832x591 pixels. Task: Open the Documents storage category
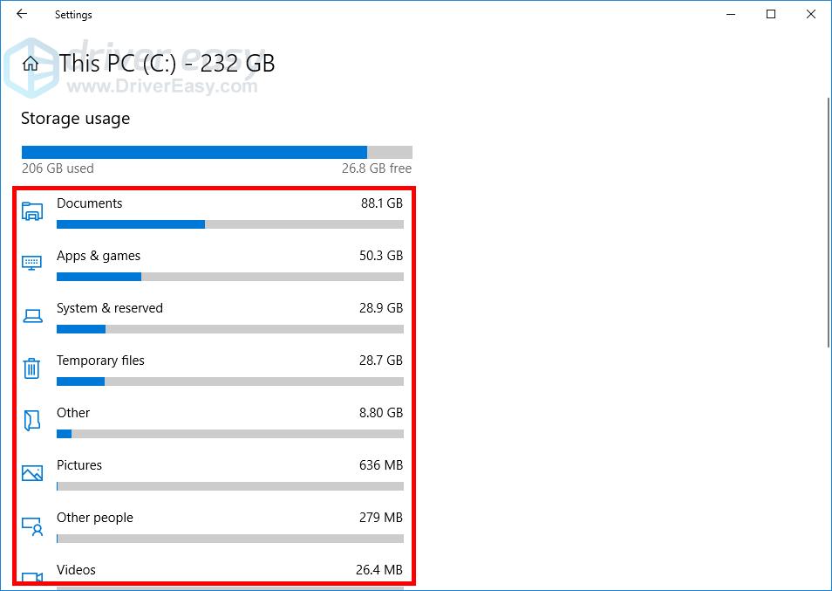point(90,203)
